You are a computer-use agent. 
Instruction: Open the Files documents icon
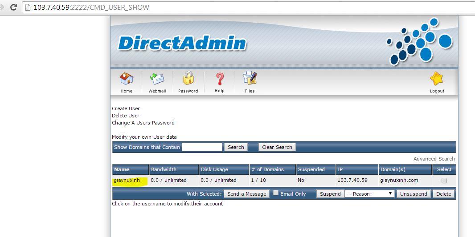pyautogui.click(x=250, y=79)
